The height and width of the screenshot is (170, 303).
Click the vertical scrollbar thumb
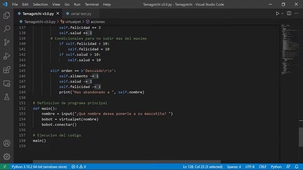pyautogui.click(x=301, y=137)
